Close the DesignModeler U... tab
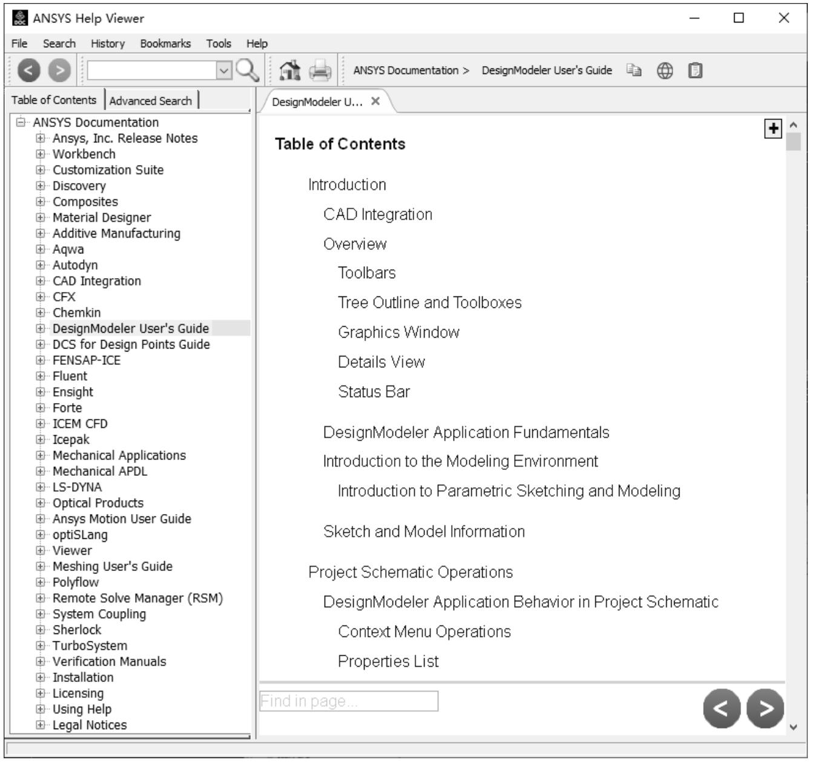The image size is (820, 771). [375, 101]
